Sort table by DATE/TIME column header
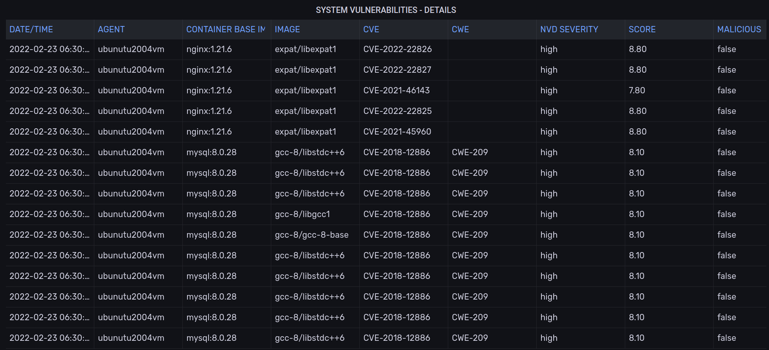The image size is (769, 350). [x=31, y=29]
